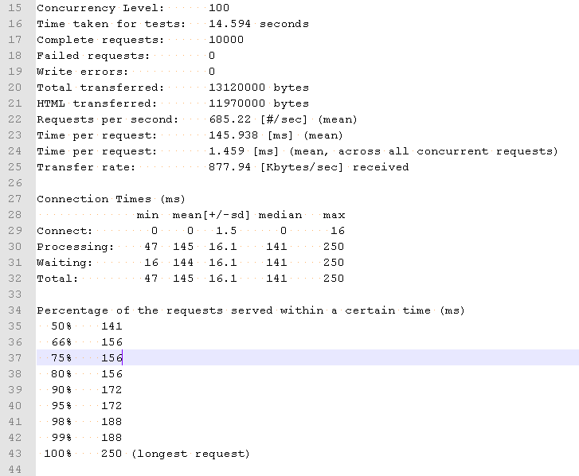Click Waiting row mean value 144

[183, 263]
